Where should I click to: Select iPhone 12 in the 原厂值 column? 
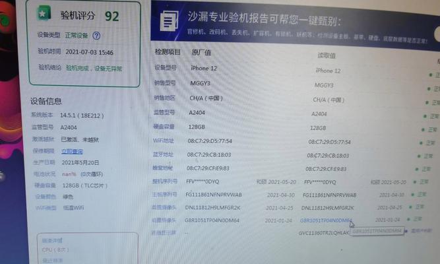204,68
